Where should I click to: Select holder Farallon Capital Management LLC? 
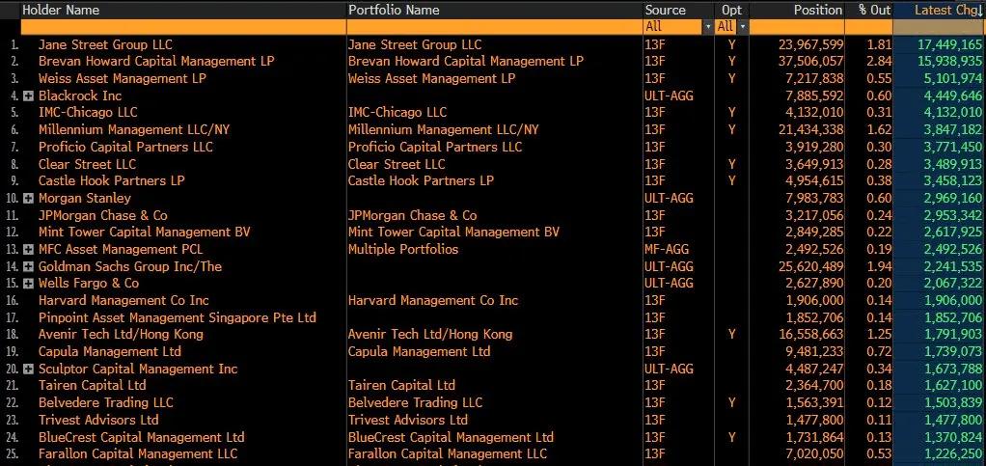[x=138, y=454]
